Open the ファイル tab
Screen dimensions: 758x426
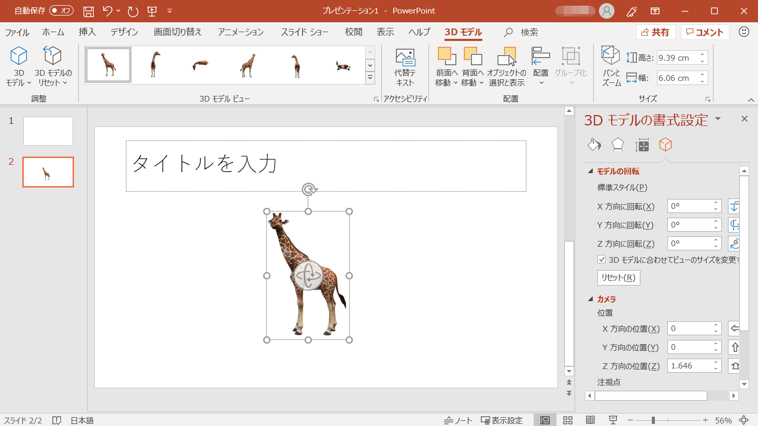click(17, 32)
